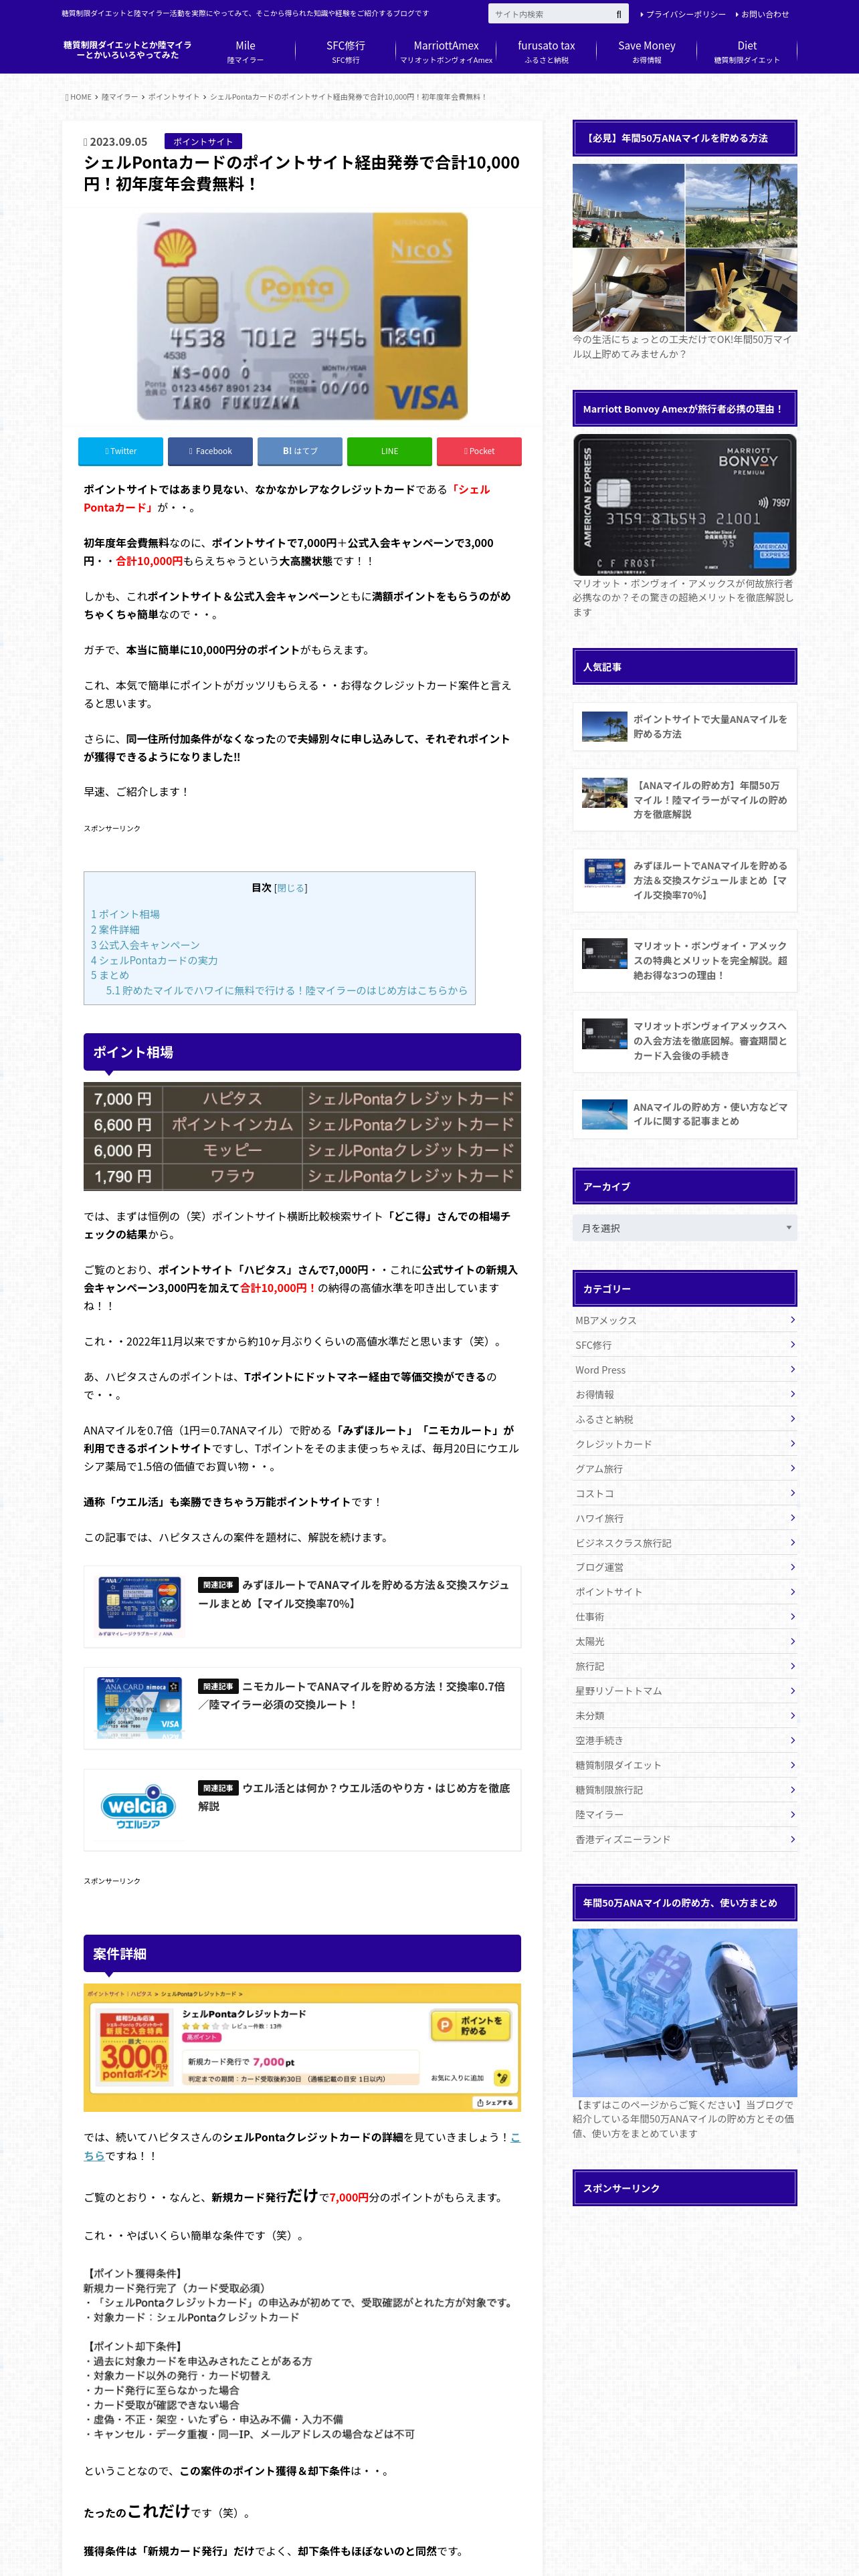This screenshot has height=2576, width=859.
Task: Click the Shell Ponta card image
Action: point(302,315)
